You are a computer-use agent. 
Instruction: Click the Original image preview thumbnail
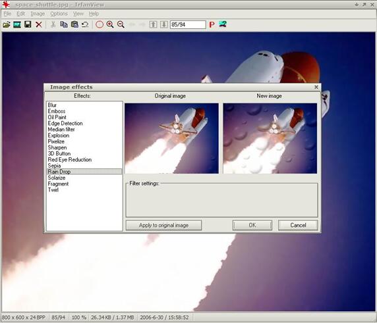click(171, 138)
